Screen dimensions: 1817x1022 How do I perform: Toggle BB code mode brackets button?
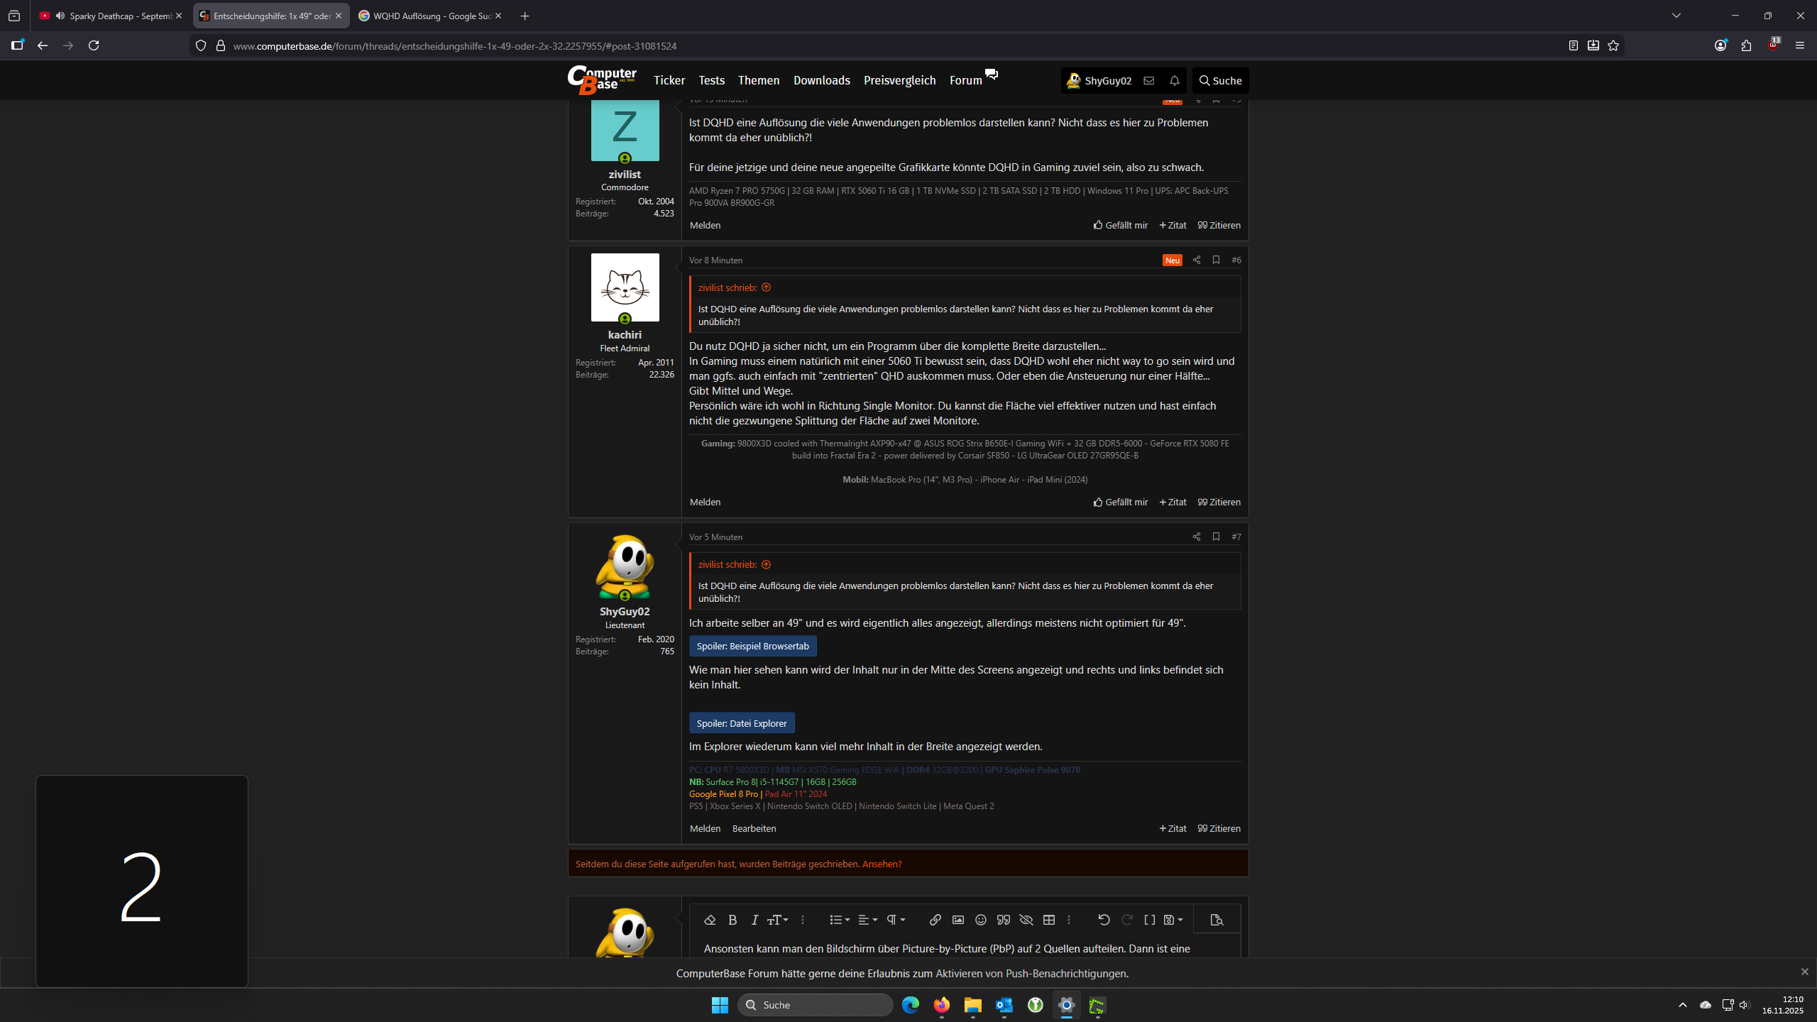(x=1149, y=920)
